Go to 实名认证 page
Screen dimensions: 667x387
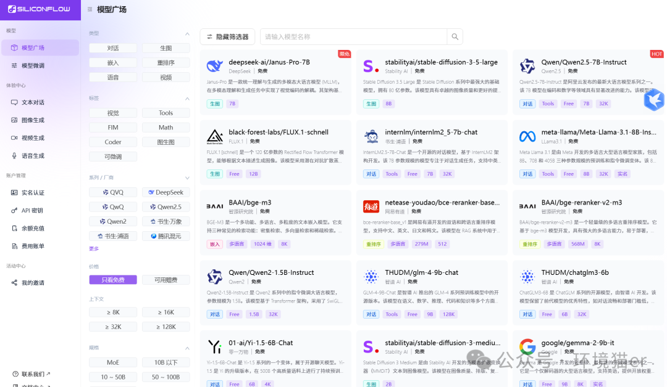pos(40,193)
